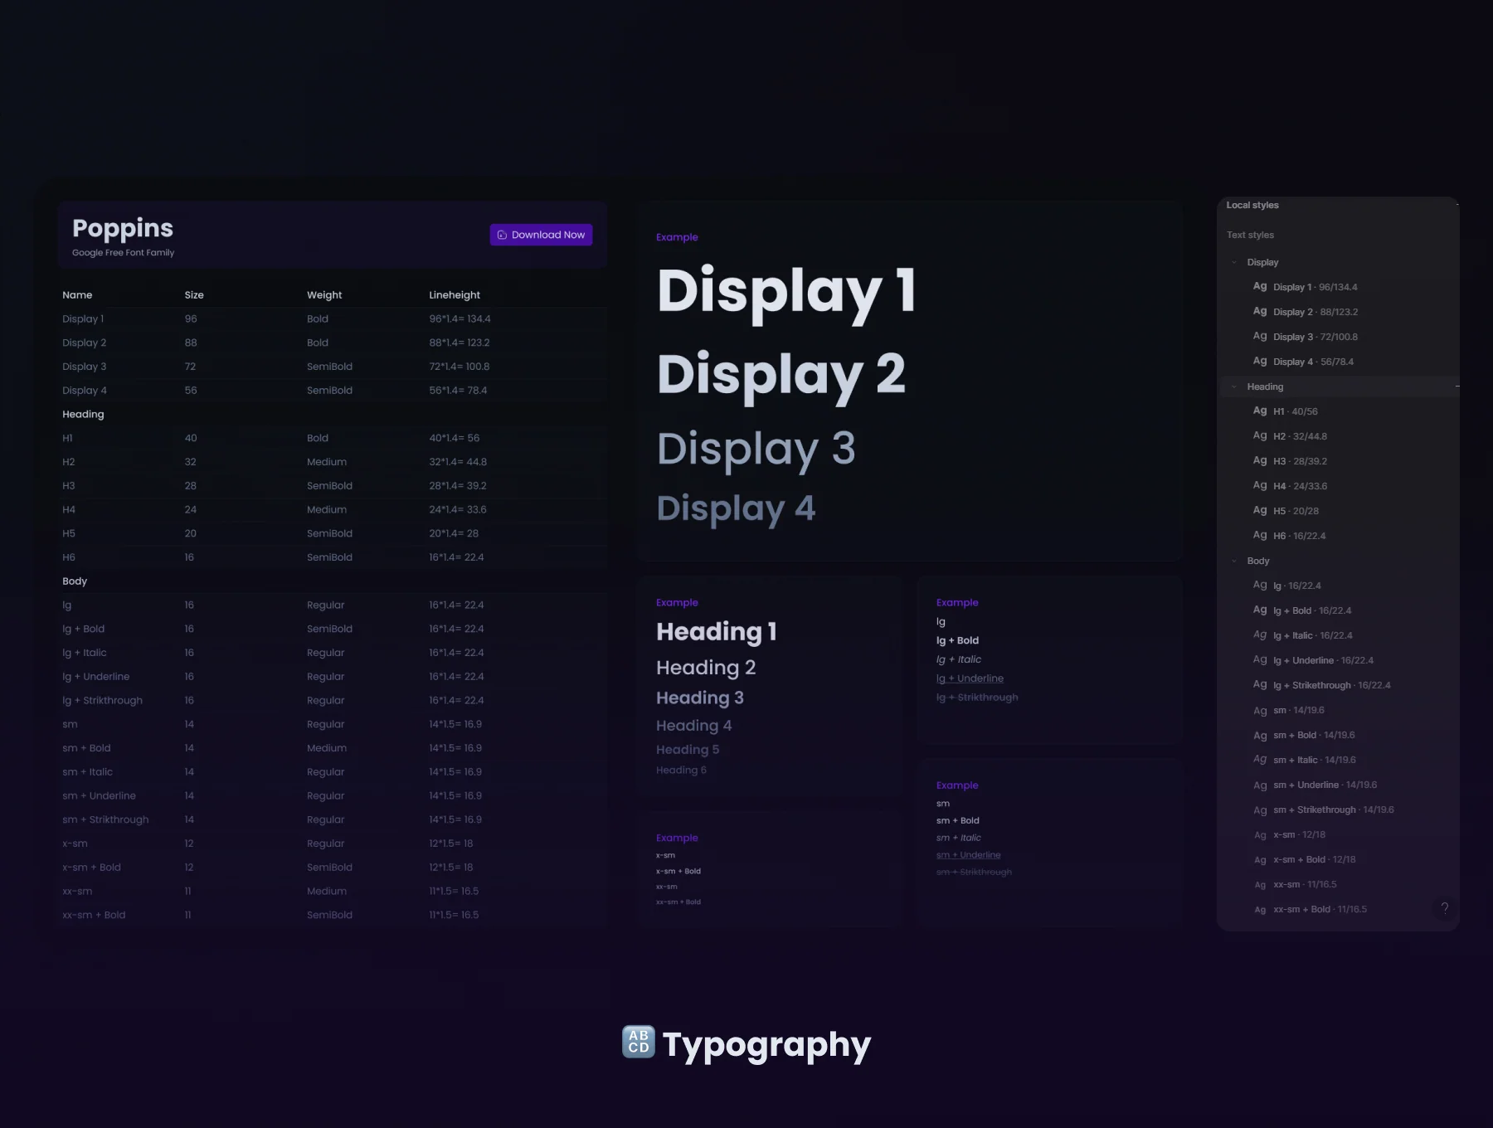Click the Name column header

pyautogui.click(x=77, y=295)
